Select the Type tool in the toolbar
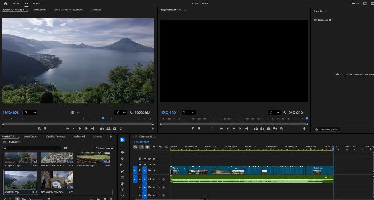 coord(122,190)
